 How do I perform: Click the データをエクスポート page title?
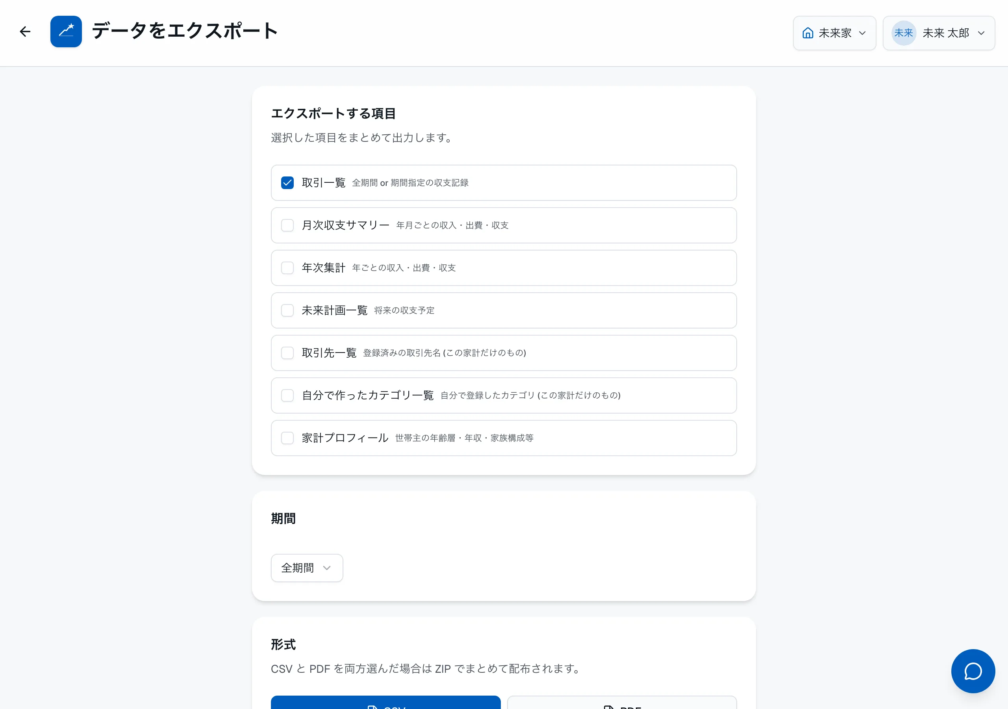(x=185, y=31)
